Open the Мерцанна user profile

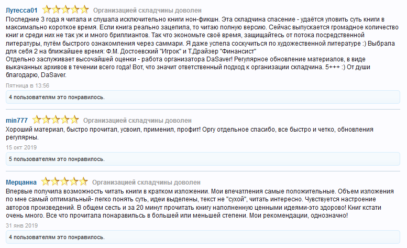tap(21, 182)
